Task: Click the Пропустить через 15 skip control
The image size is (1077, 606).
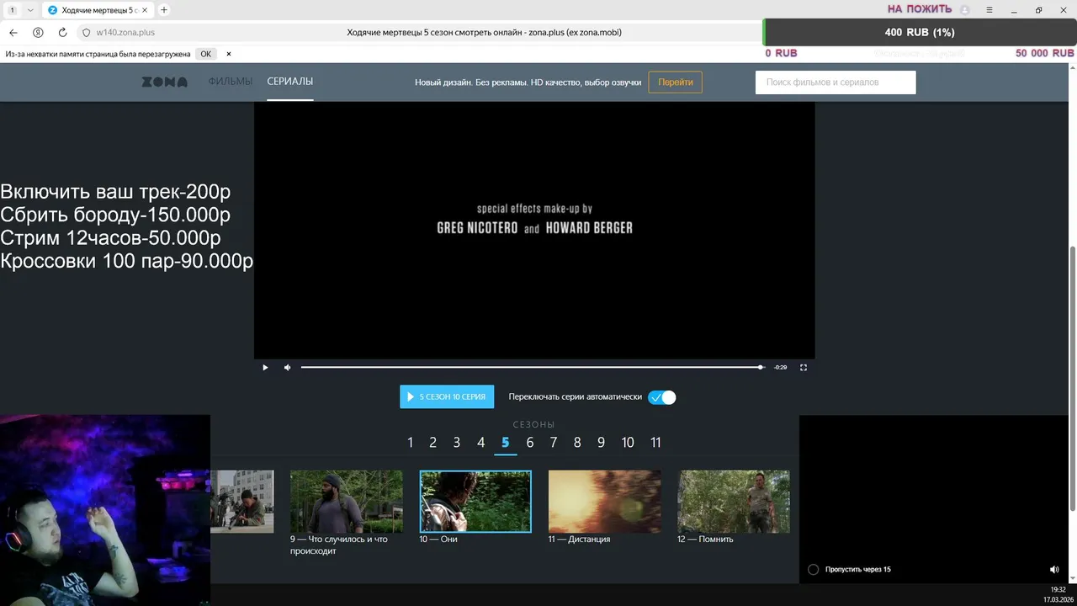Action: coord(850,570)
